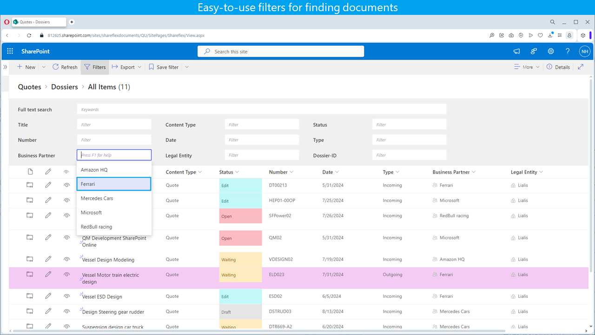
Task: Click the browser find-in-page magnifier icon
Action: [492, 35]
